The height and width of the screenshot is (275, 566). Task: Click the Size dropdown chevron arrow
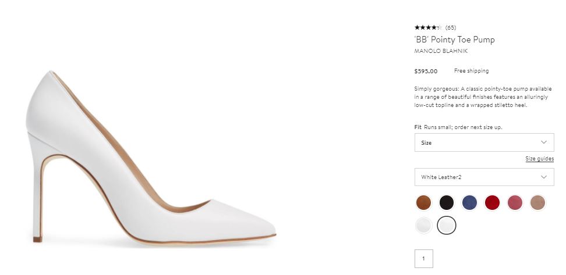coord(544,142)
